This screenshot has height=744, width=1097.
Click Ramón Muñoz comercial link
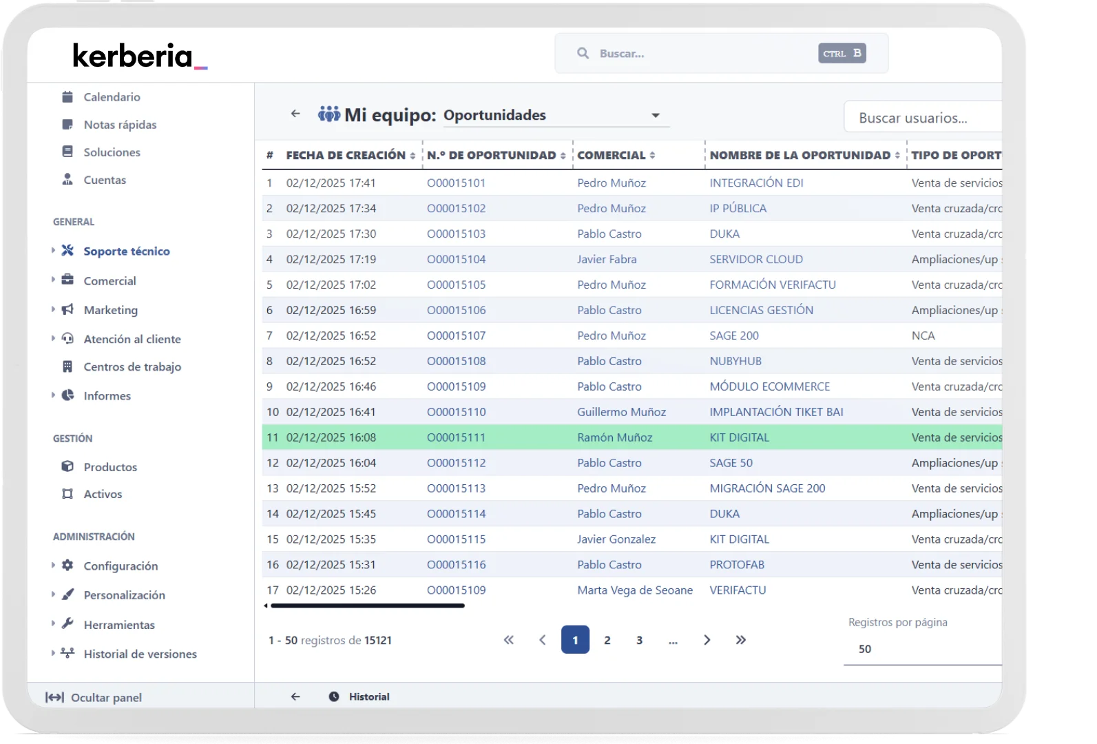coord(614,437)
